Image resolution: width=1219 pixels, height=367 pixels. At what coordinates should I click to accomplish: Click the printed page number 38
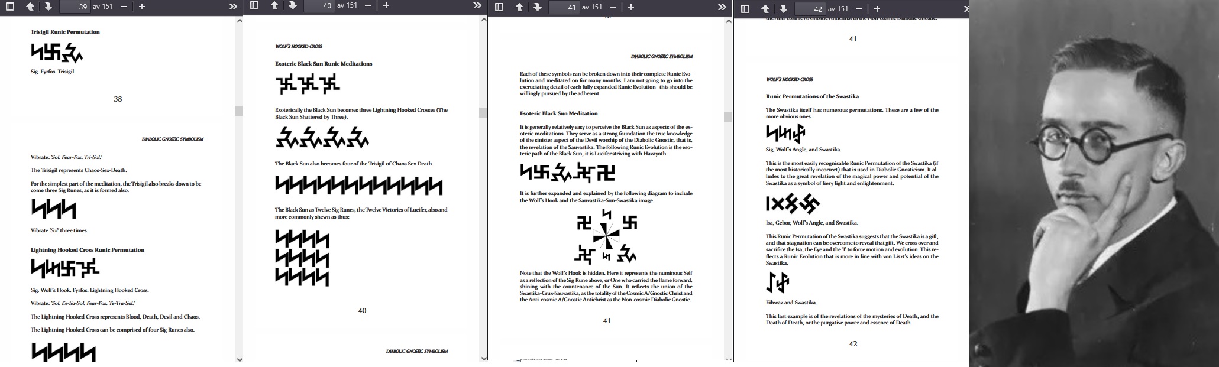coord(118,99)
